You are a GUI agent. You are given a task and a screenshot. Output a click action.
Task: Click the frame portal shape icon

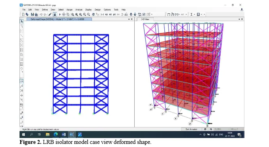(x=169, y=14)
